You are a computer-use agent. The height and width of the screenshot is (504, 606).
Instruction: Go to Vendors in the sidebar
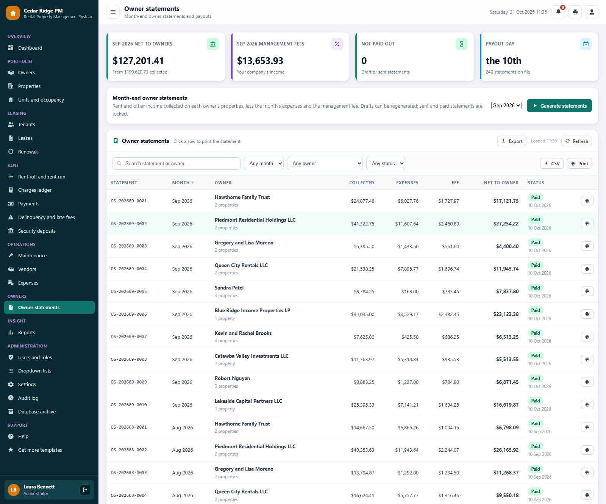click(49, 269)
